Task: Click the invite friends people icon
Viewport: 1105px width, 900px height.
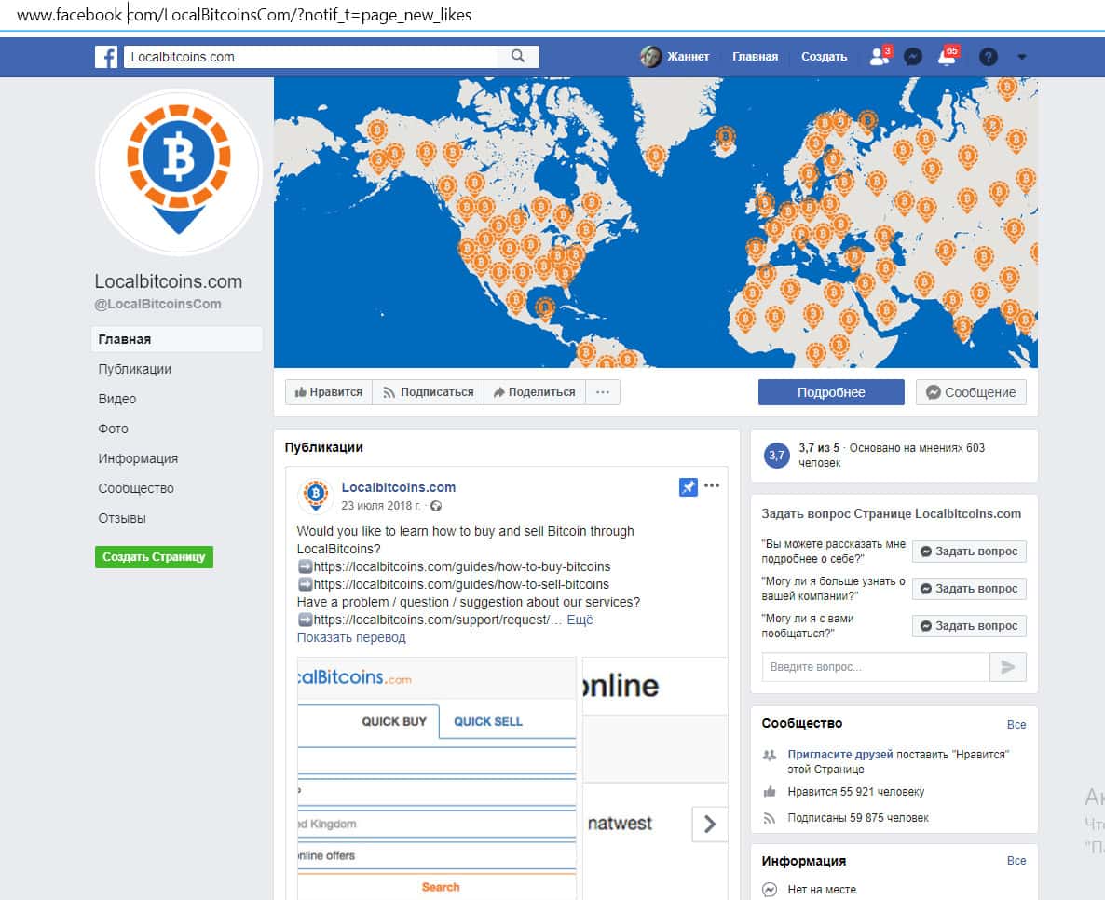Action: click(770, 755)
